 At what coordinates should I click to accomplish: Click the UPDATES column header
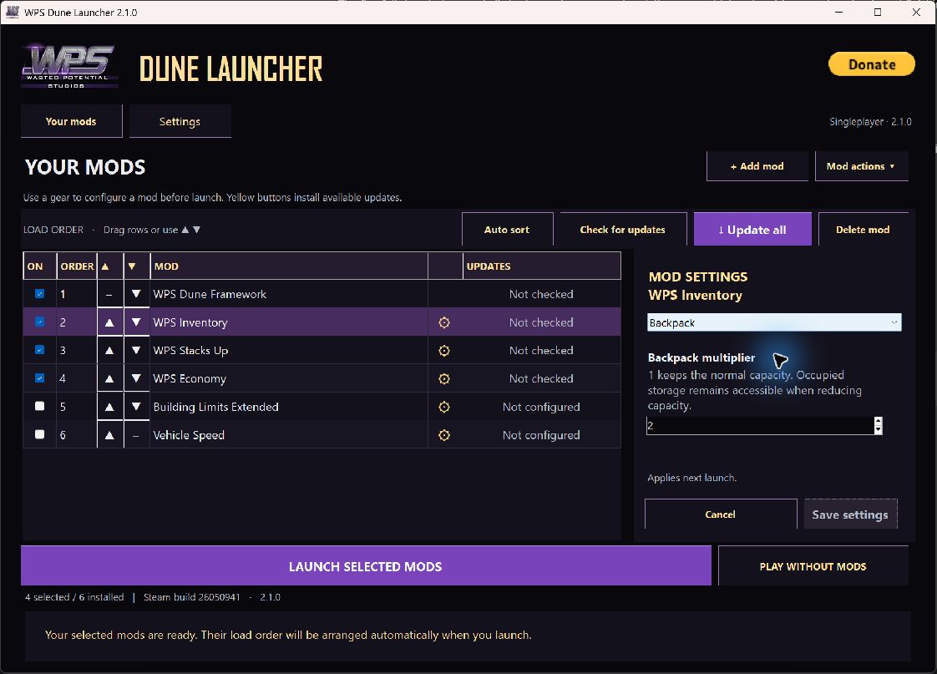[542, 266]
